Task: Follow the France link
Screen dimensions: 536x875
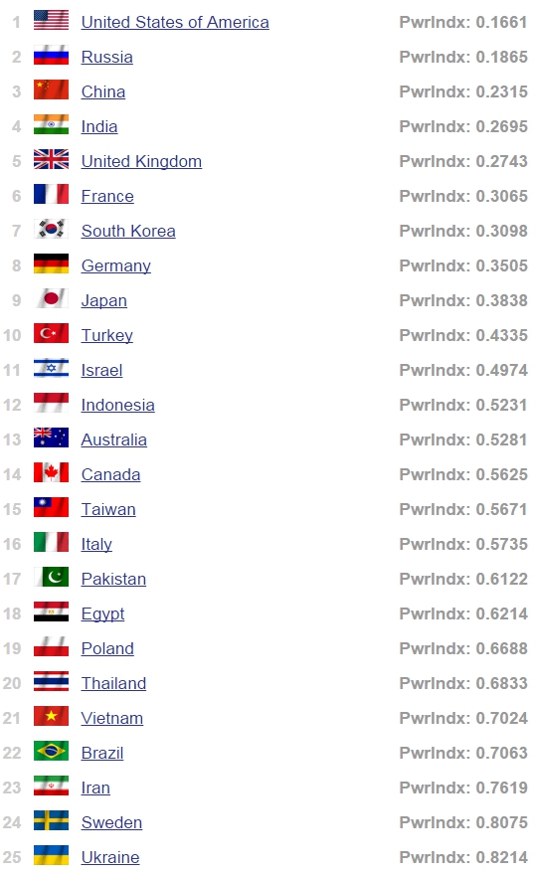Action: [x=107, y=197]
